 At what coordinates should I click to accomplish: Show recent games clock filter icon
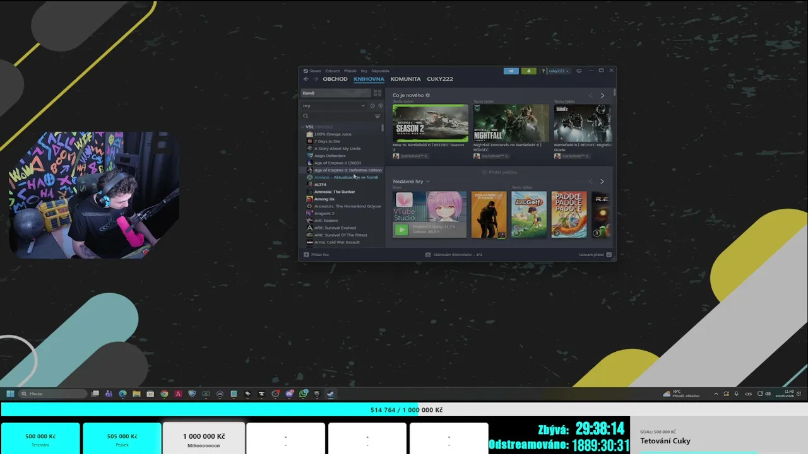(372, 106)
